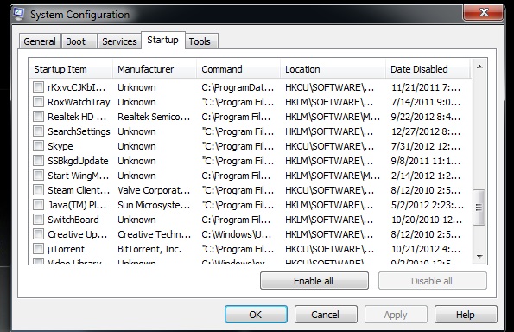The width and height of the screenshot is (514, 332).
Task: Click the 'Sun Microsyste...' manufacturer cell
Action: click(x=154, y=205)
